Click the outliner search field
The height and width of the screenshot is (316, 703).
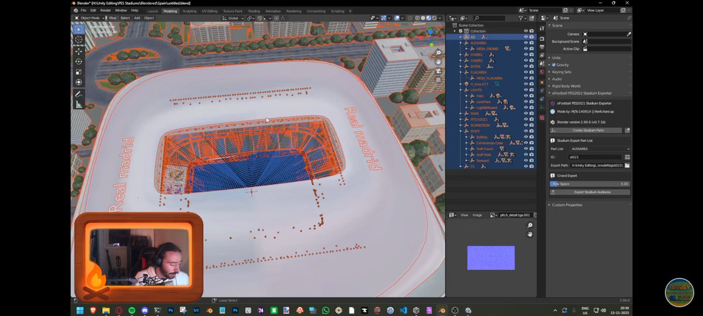tap(489, 18)
